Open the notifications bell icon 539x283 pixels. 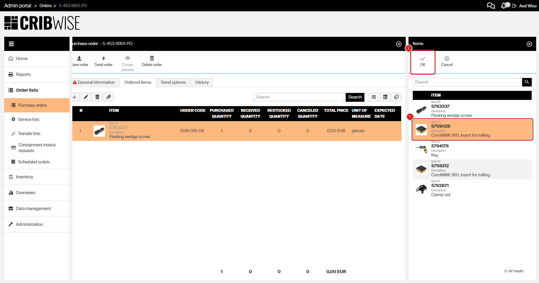click(504, 6)
